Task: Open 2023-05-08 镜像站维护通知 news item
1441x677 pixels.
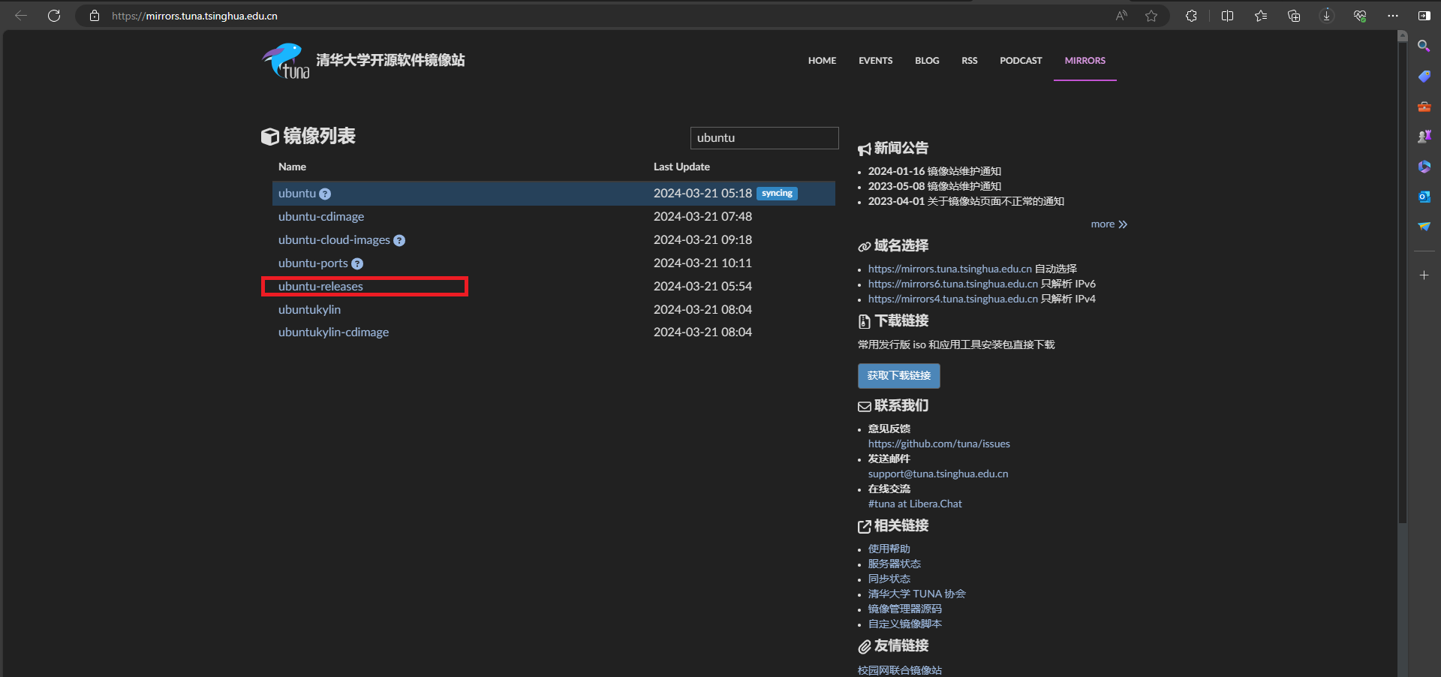Action: [934, 186]
